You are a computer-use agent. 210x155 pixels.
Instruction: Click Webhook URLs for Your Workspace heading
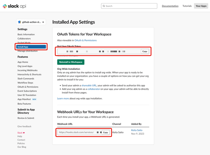point(85,112)
